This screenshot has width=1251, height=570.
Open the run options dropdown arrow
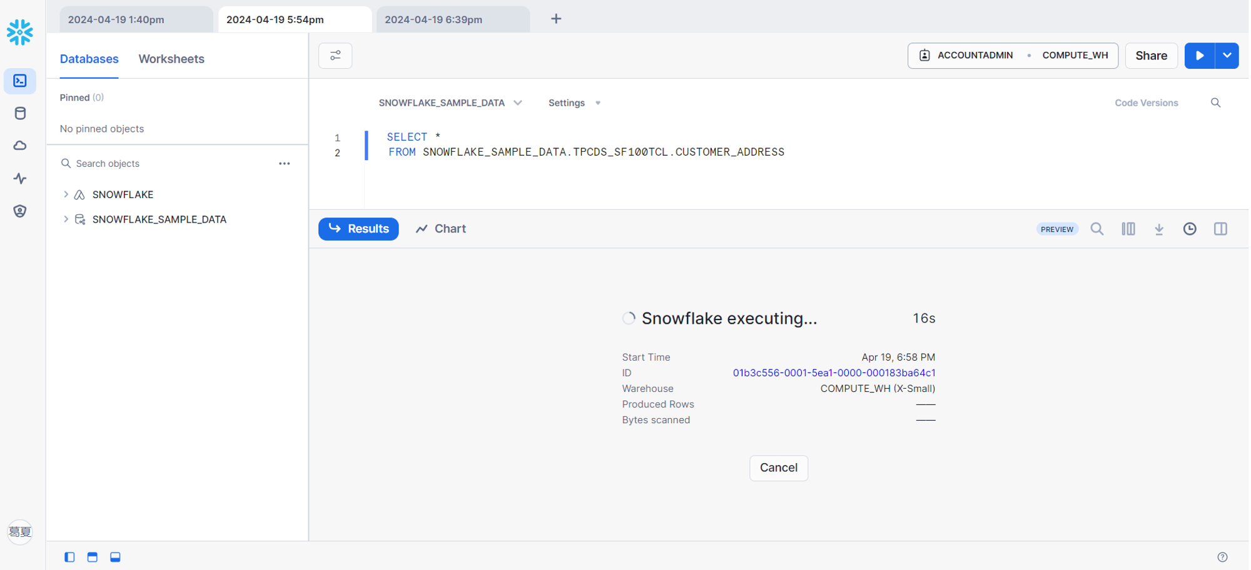tap(1227, 56)
